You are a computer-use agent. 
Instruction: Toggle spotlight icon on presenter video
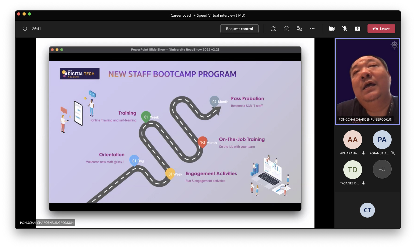pos(394,45)
